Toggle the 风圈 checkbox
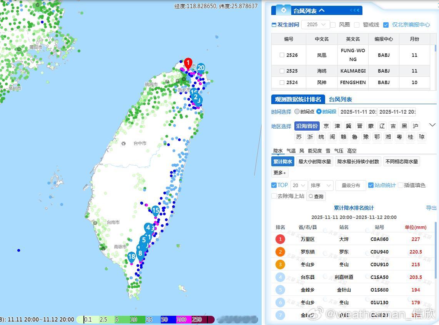 [x=333, y=25]
